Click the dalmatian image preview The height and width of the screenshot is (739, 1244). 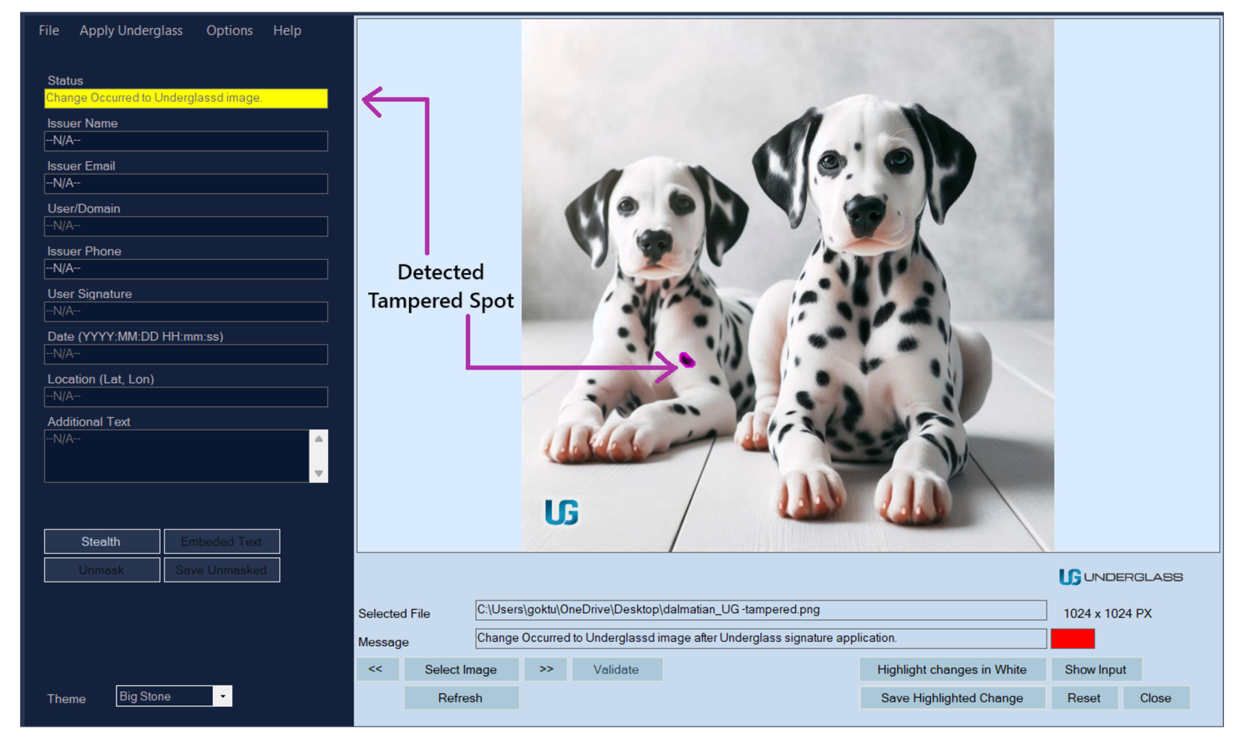tap(788, 285)
